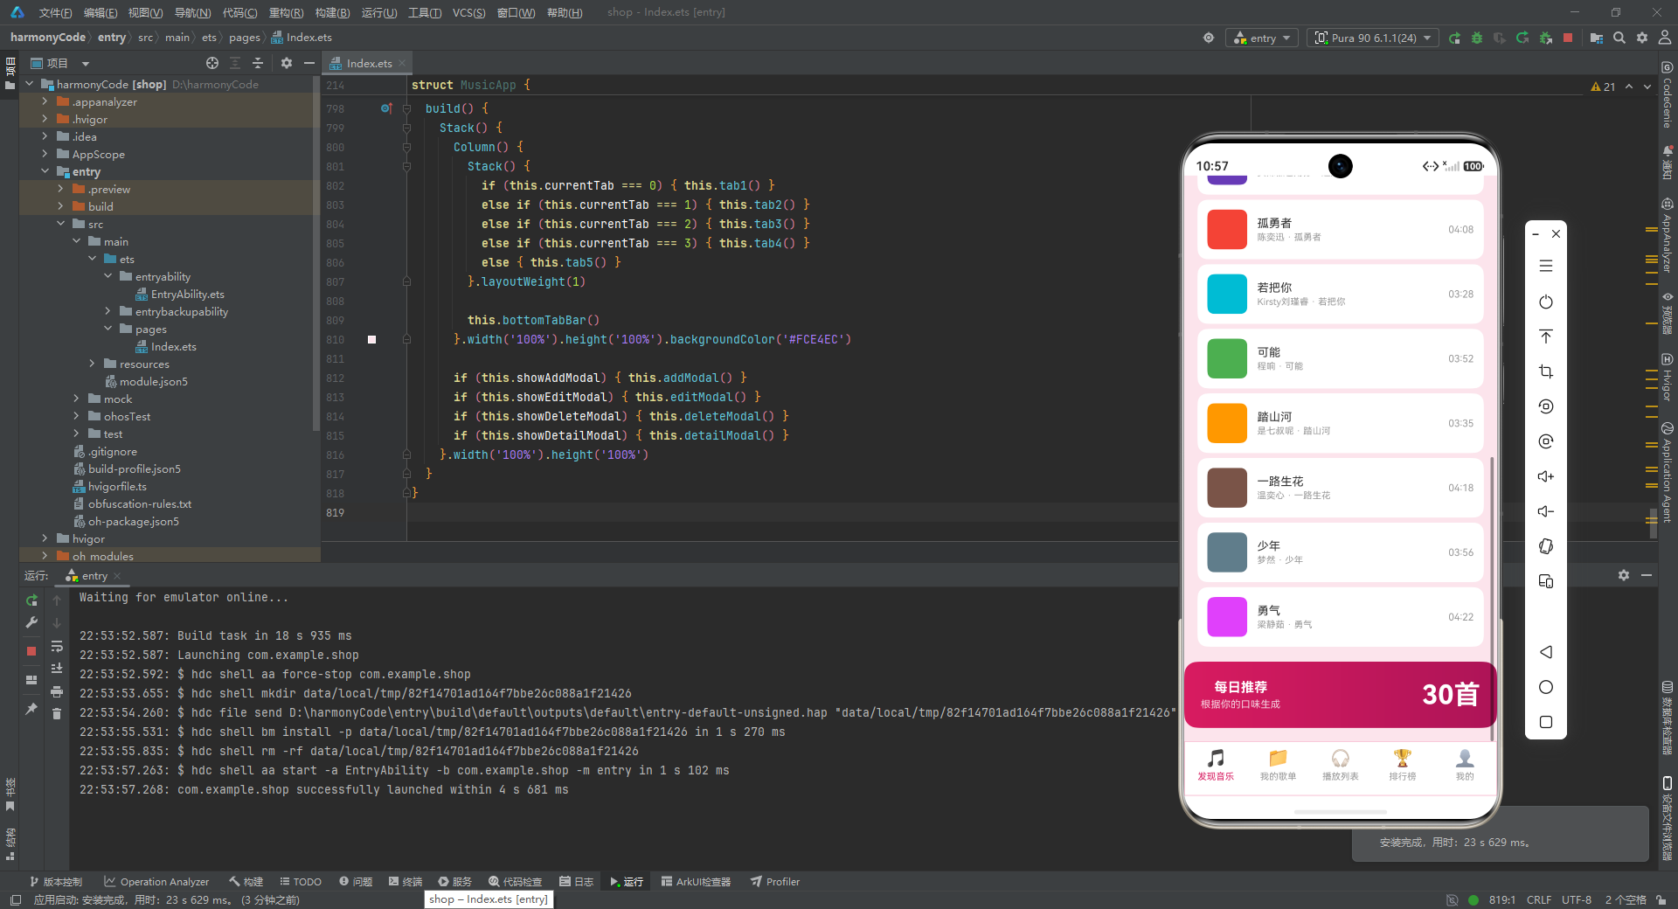This screenshot has width=1678, height=909.
Task: Click the emulator screenshot crop icon
Action: tap(1546, 371)
